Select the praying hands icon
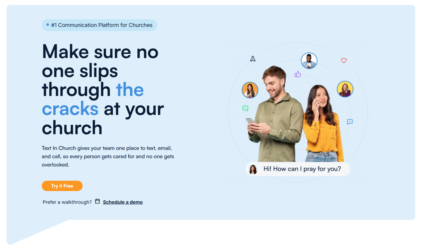Viewport: 425px width, 250px height. pyautogui.click(x=253, y=59)
